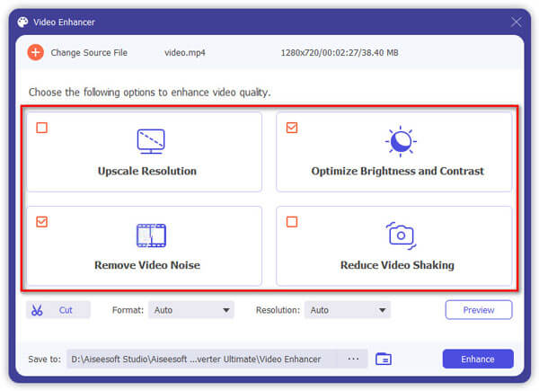Click the 1280x720/00:02:27/38.40 MB info text
The height and width of the screenshot is (391, 539).
pyautogui.click(x=340, y=53)
